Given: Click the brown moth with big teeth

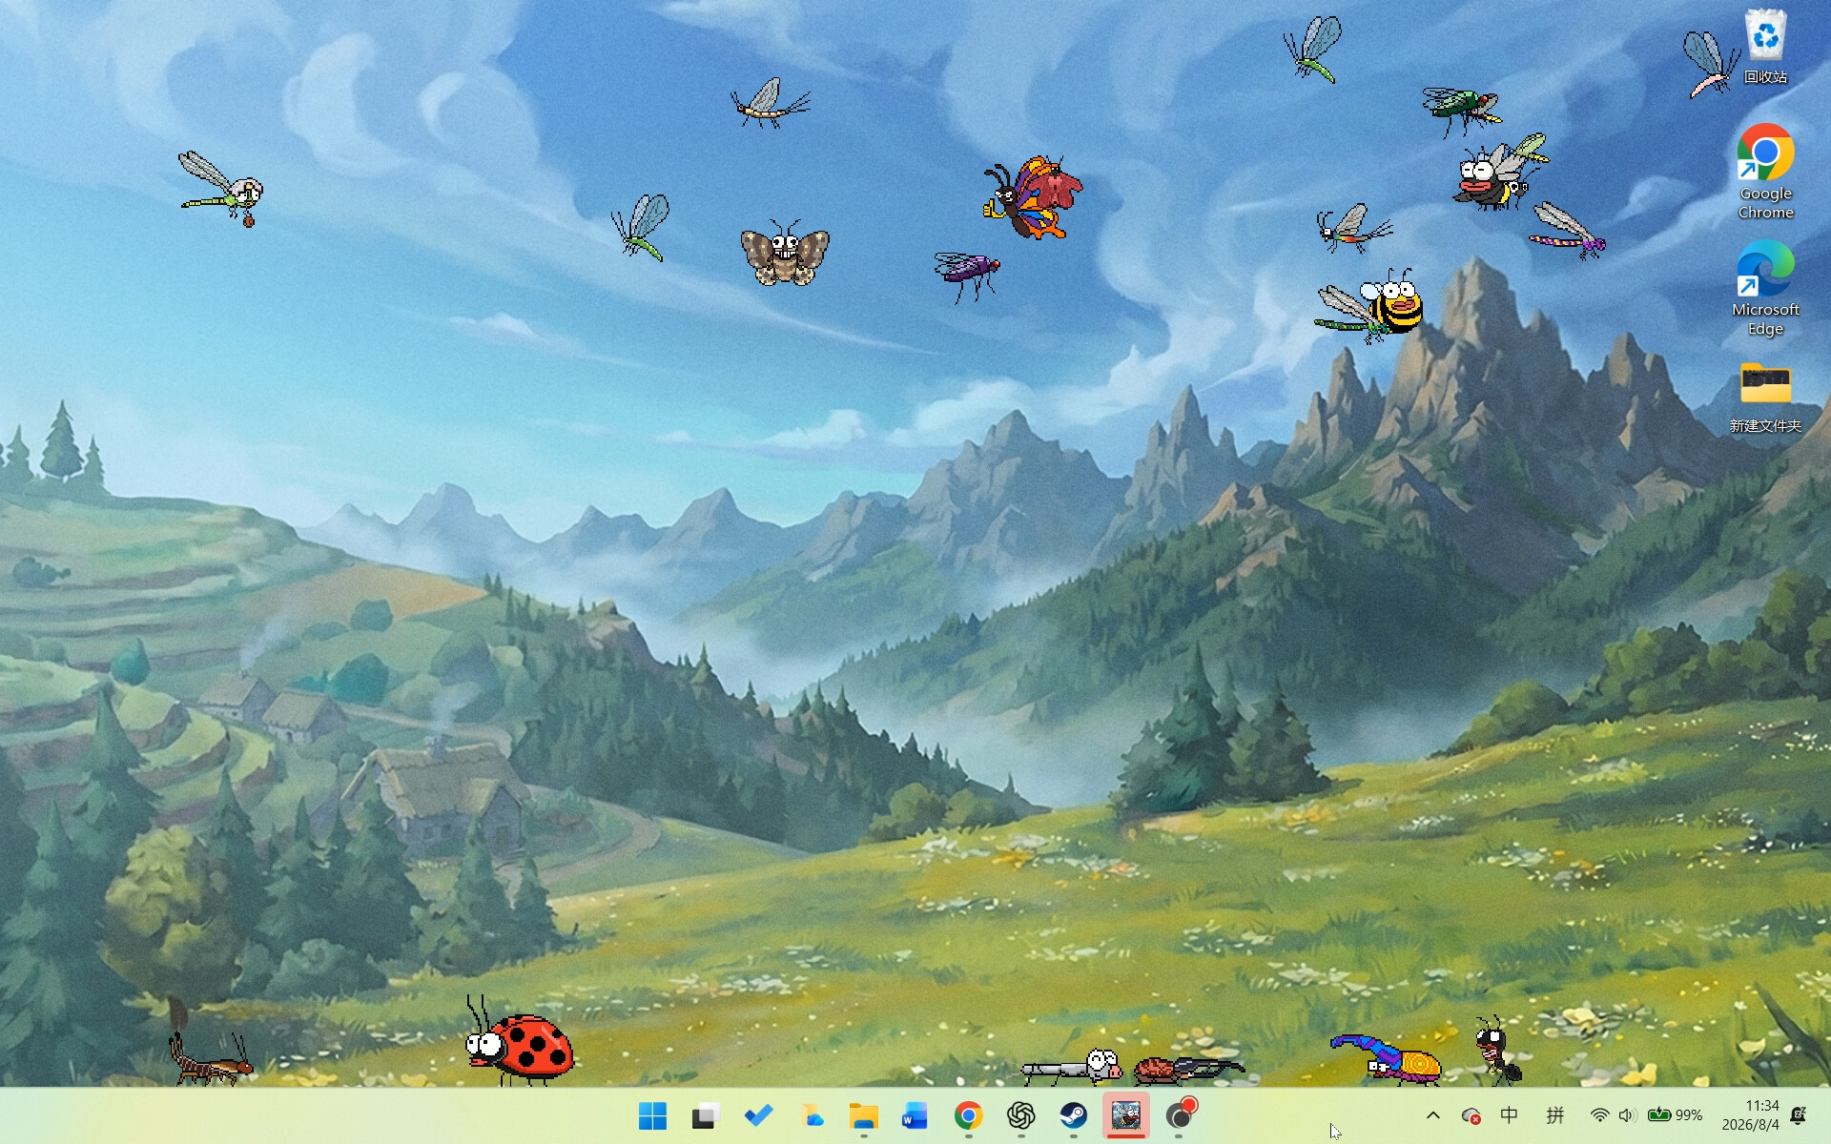Looking at the screenshot, I should 785,254.
